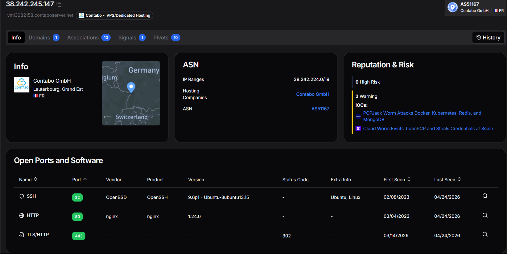The image size is (507, 254).
Task: Click the OpenSSH product cell
Action: 157,197
